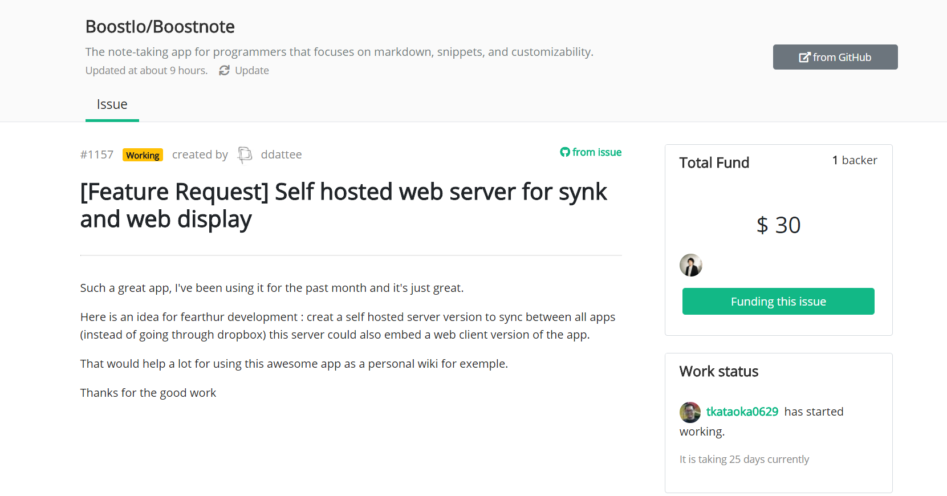
Task: Follow the 'from issue' GitHub link
Action: 591,152
